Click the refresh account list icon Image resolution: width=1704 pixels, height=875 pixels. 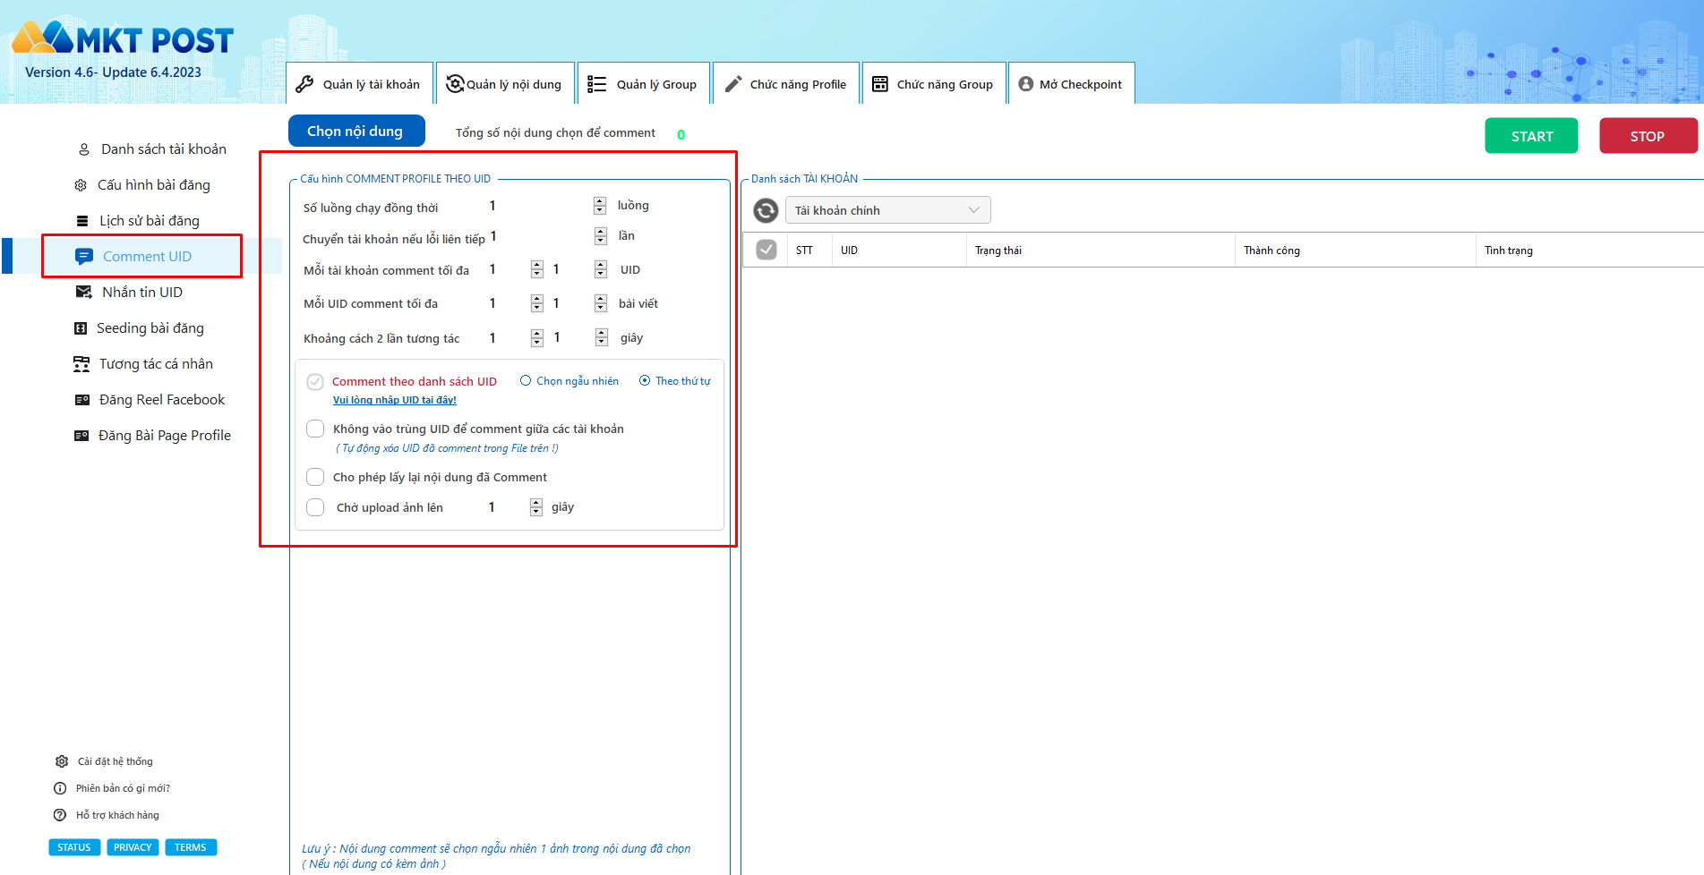pyautogui.click(x=766, y=210)
